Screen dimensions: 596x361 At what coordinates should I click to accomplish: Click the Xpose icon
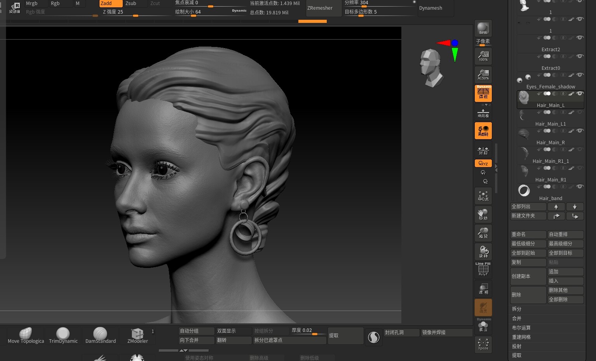[483, 344]
